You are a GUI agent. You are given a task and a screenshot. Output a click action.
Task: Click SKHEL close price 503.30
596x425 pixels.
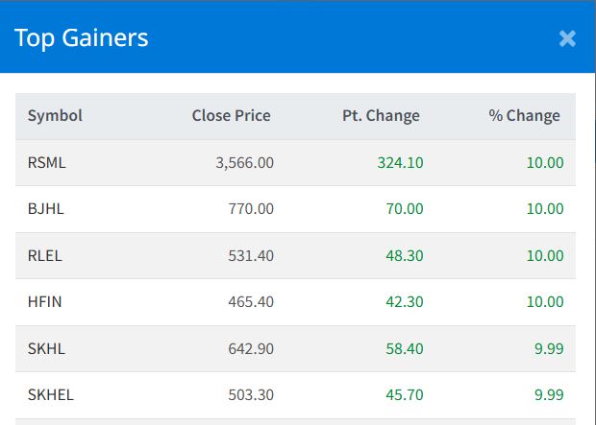[x=251, y=395]
